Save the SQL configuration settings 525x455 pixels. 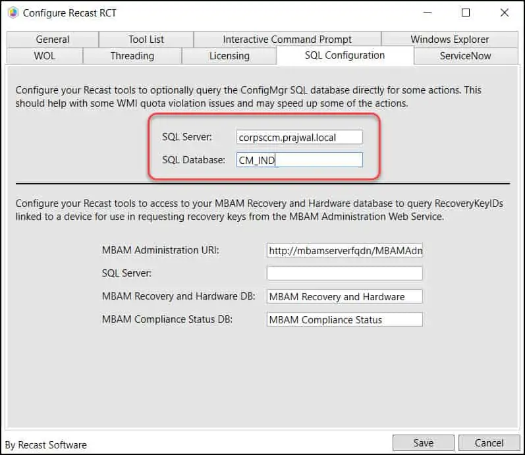423,443
